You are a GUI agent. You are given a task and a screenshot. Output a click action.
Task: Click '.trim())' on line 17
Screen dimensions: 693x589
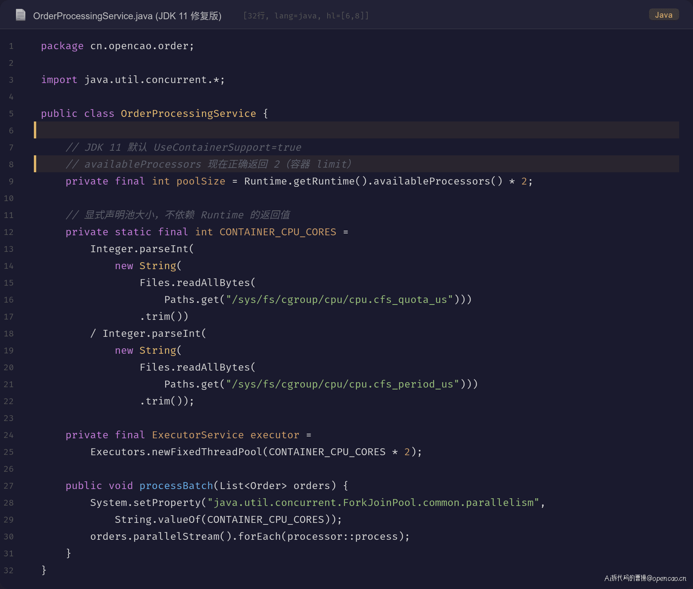164,317
